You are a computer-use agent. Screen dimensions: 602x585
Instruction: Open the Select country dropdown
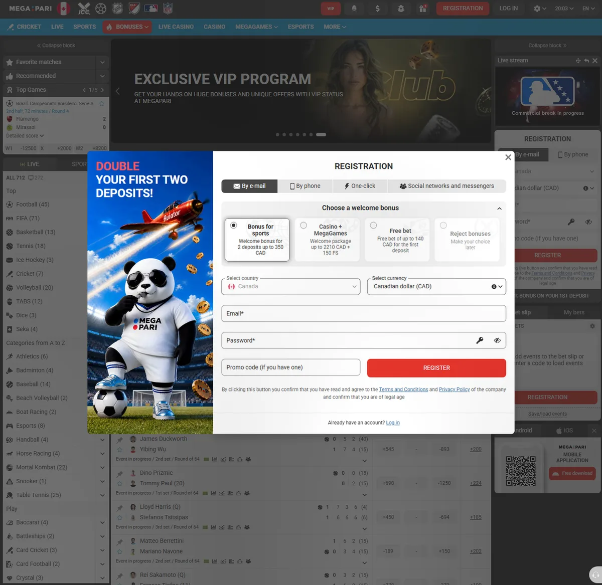pos(291,287)
